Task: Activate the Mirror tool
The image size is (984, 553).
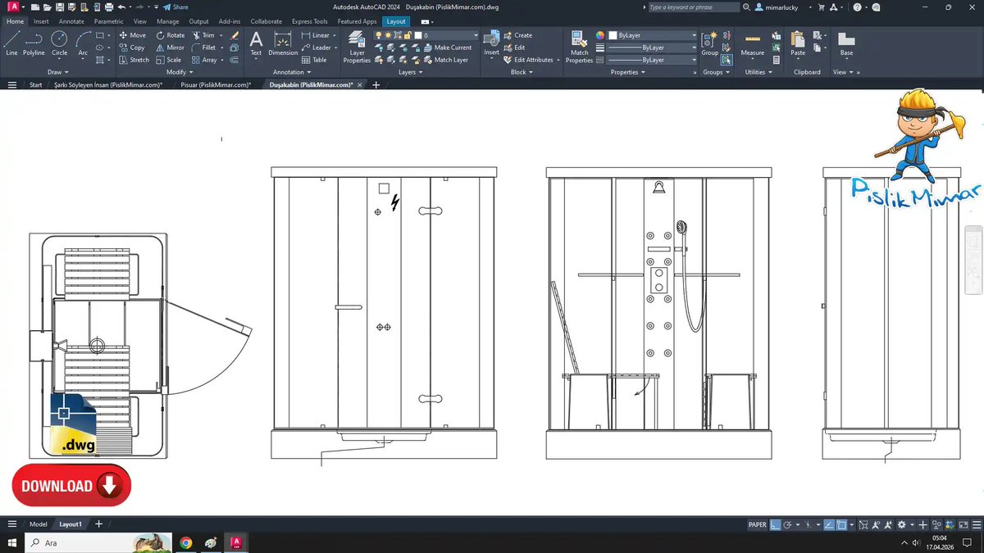Action: [171, 48]
